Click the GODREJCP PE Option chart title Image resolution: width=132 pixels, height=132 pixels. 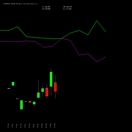[x=20, y=4]
